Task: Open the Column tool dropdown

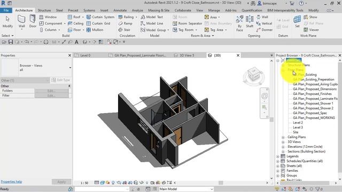Action: (x=59, y=30)
